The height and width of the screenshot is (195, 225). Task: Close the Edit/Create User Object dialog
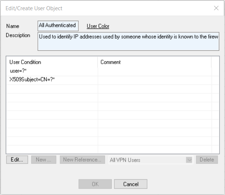pyautogui.click(x=216, y=8)
